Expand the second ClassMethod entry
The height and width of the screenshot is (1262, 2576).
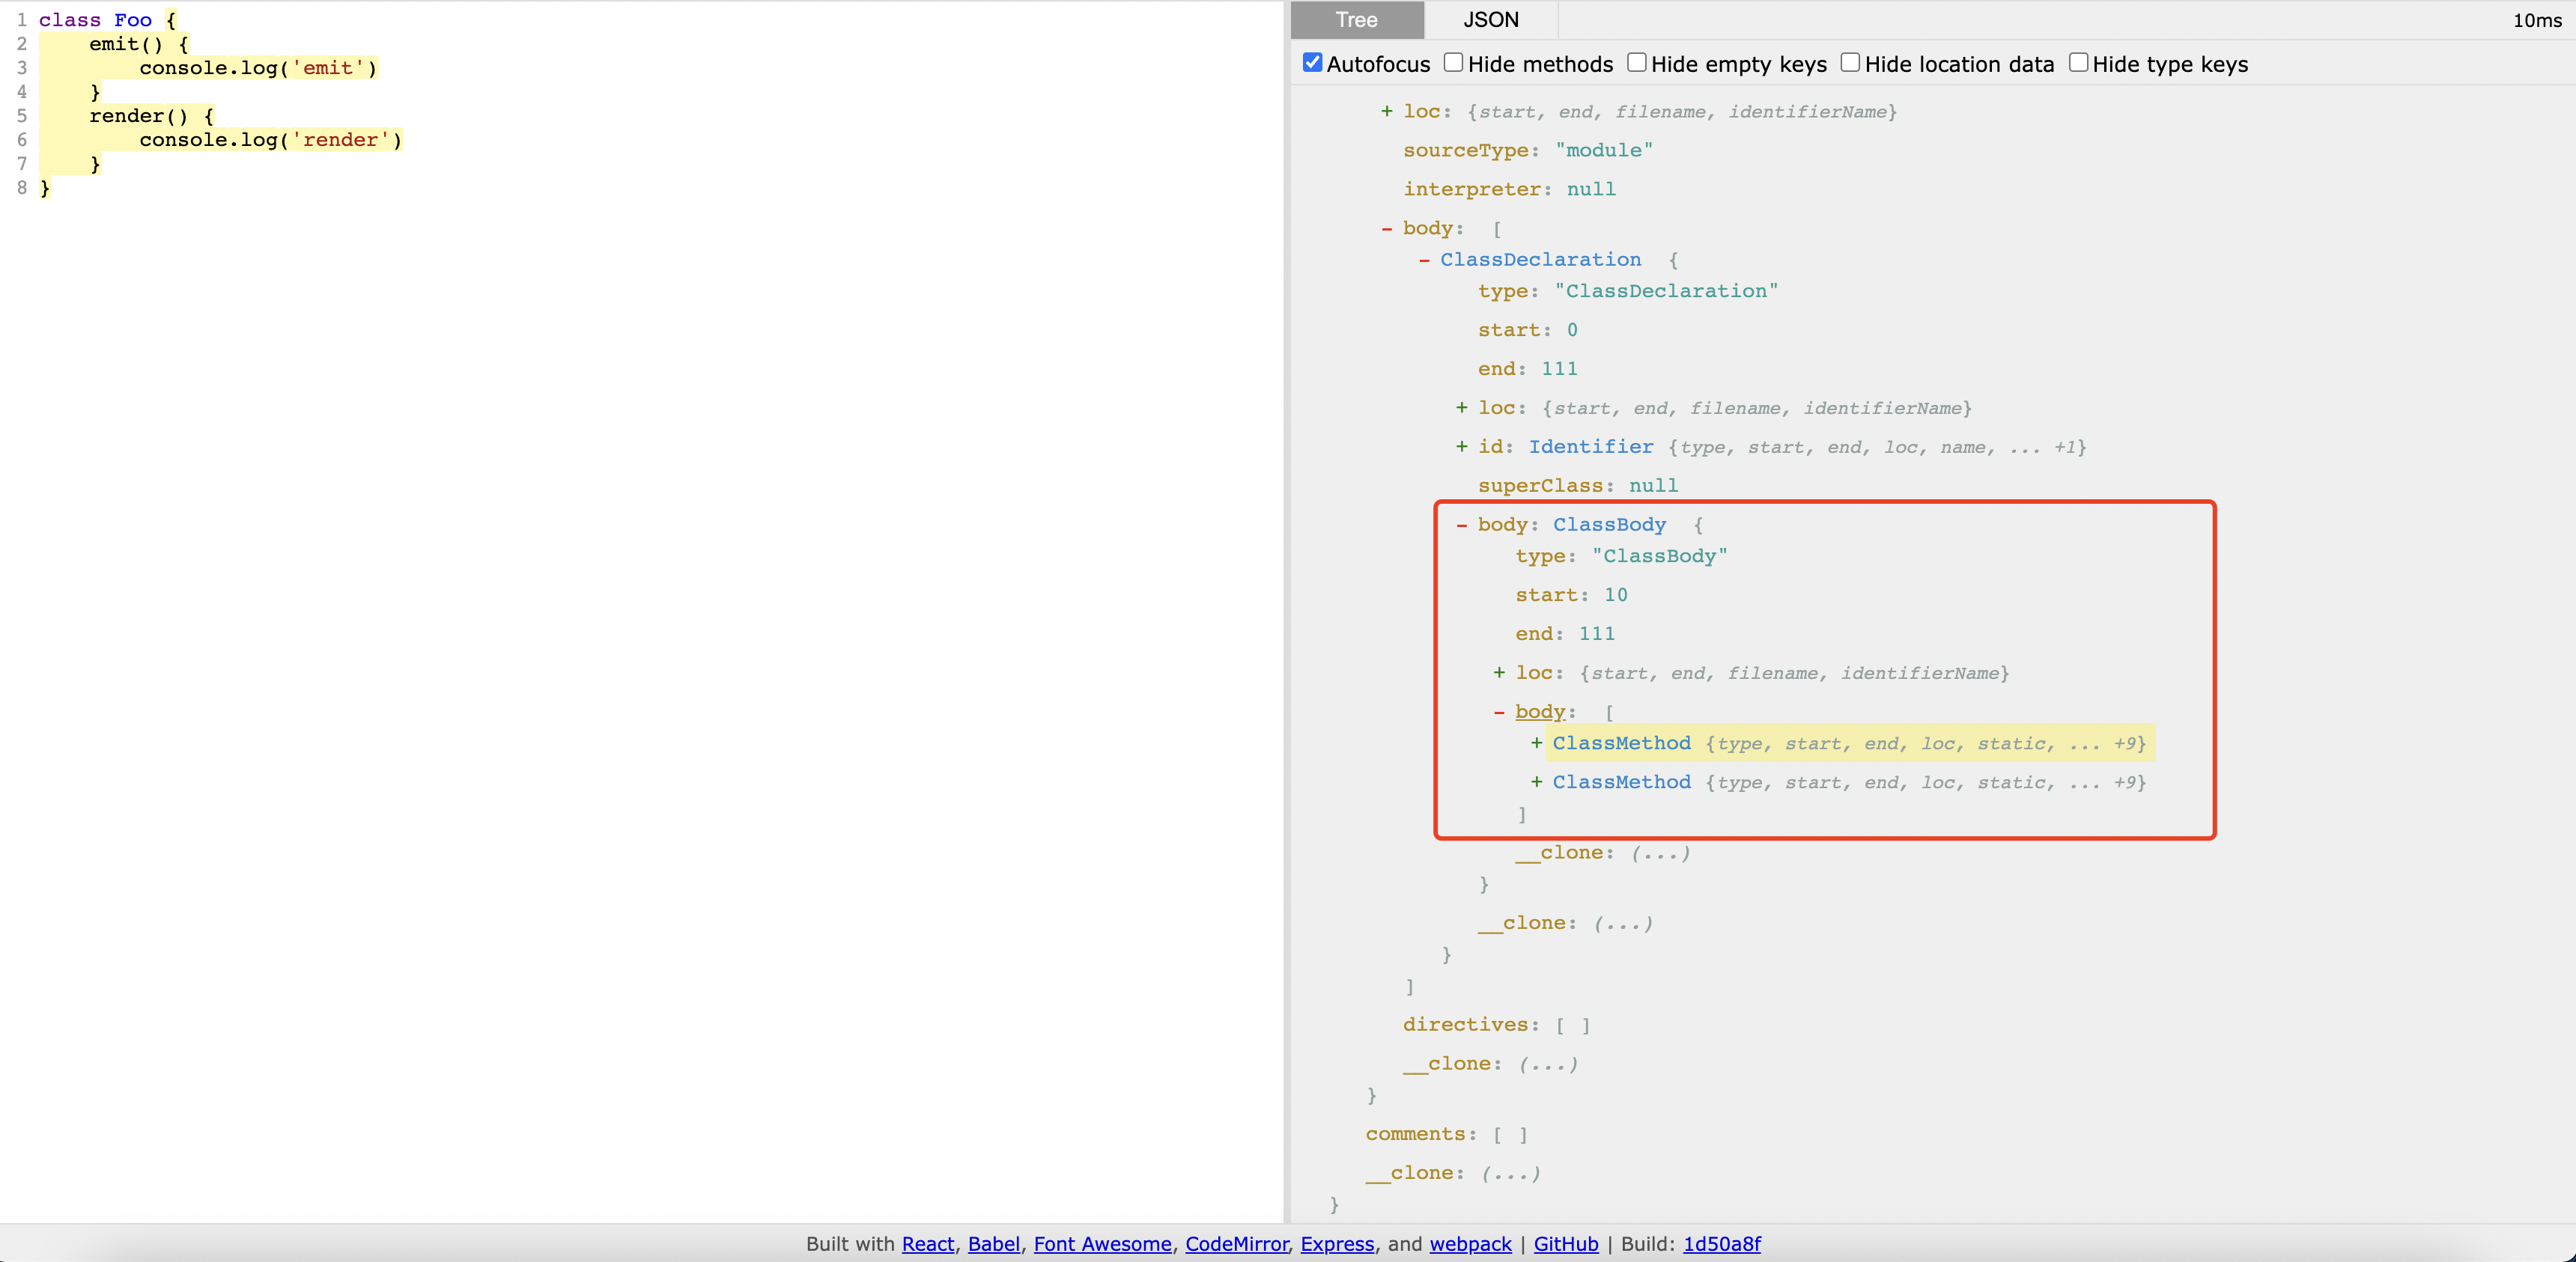click(1536, 782)
